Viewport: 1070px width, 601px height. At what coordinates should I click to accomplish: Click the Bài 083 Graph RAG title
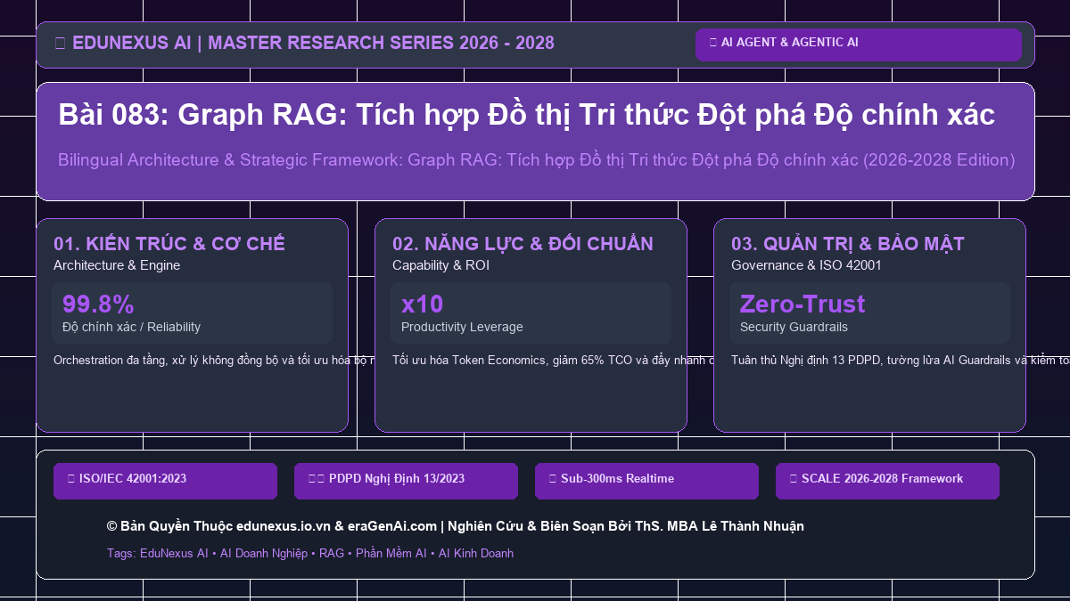click(x=526, y=115)
